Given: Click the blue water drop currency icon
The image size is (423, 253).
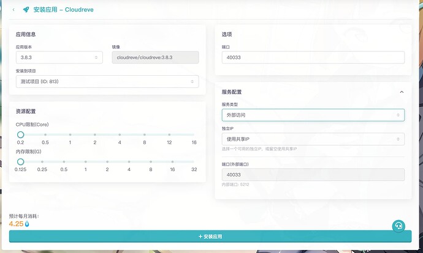Looking at the screenshot, I should tap(27, 224).
